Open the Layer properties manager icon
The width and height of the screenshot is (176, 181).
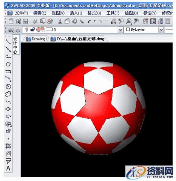click(x=11, y=30)
